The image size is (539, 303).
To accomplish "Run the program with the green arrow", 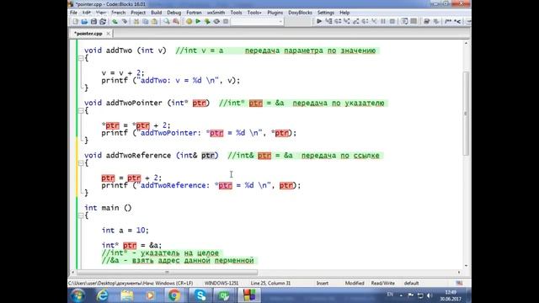I will tap(198, 21).
